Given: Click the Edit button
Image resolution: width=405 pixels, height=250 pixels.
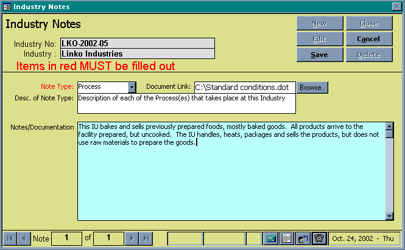Looking at the screenshot, I should point(320,39).
